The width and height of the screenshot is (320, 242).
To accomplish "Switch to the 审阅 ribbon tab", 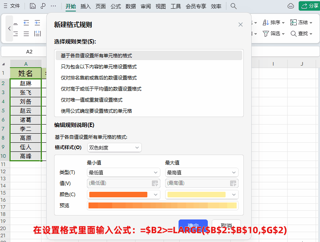I will pos(146,6).
